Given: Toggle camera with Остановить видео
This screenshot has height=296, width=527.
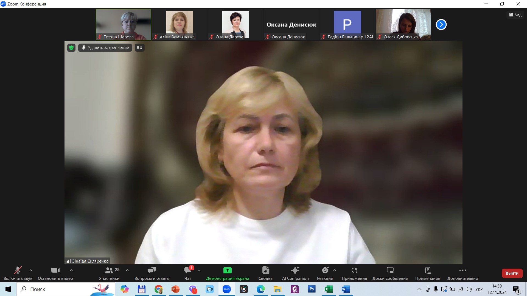Looking at the screenshot, I should 55,271.
